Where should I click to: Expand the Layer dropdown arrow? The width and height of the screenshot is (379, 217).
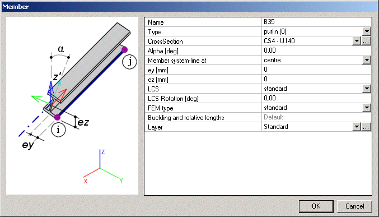pyautogui.click(x=357, y=127)
